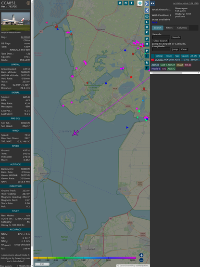Image resolution: width=200 pixels, height=267 pixels.
Task: Select the purple aircraft icon on map
Action: coord(75,133)
